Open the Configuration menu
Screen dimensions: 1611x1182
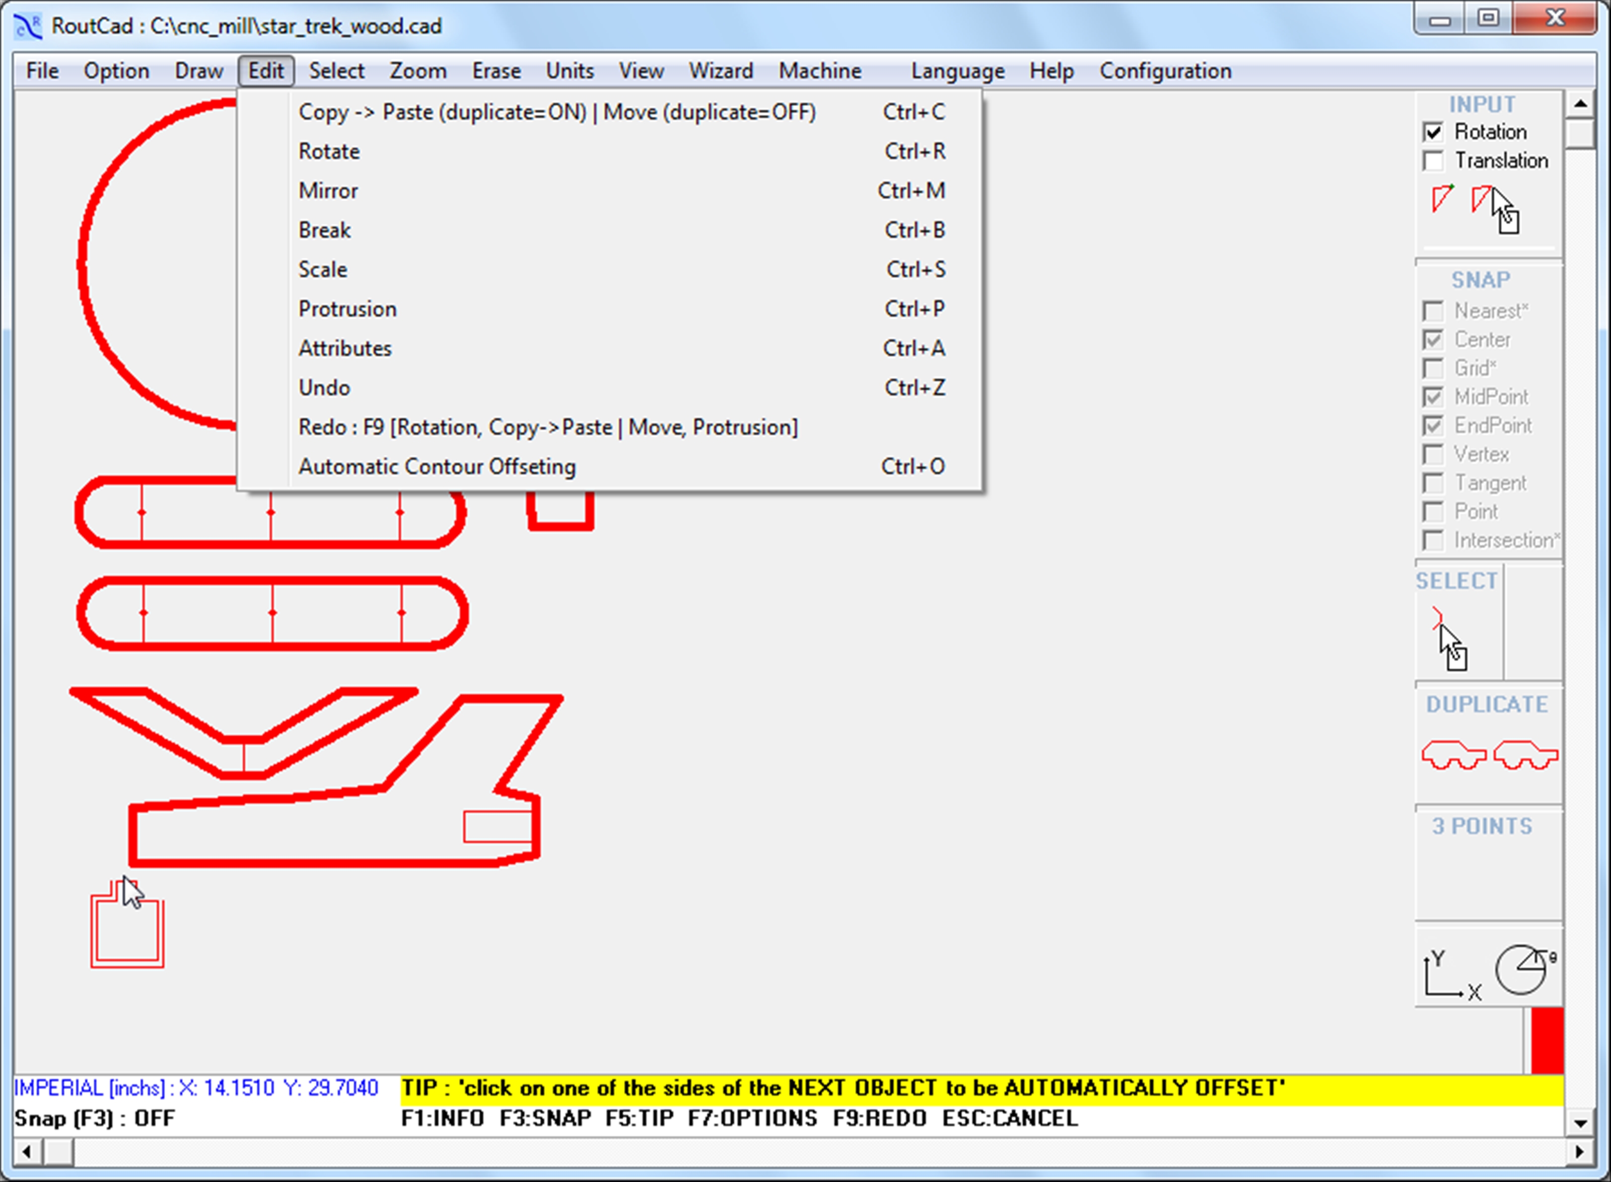(x=1165, y=71)
